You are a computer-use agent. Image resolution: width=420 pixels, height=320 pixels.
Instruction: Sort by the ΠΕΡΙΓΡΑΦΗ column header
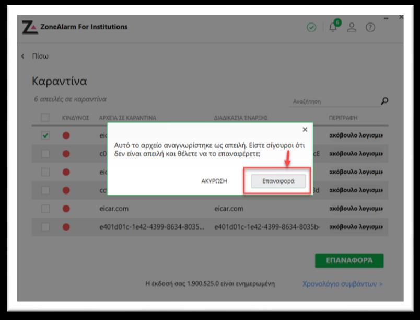click(x=343, y=118)
